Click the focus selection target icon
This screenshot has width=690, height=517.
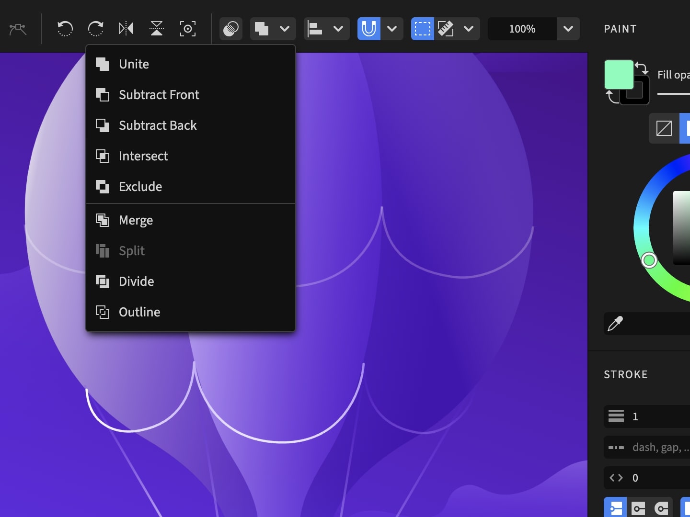click(x=188, y=29)
